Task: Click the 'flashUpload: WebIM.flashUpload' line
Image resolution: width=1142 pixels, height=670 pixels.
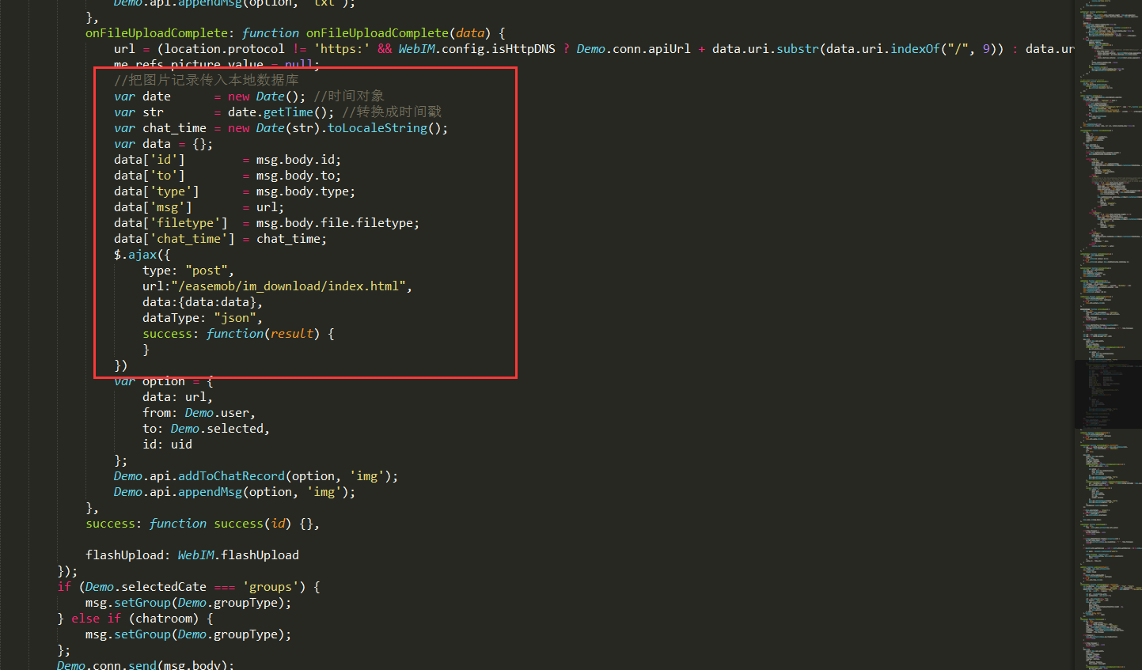Action: coord(192,555)
